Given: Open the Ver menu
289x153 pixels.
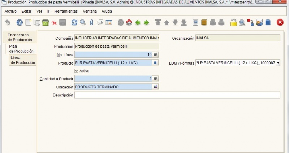Looking at the screenshot, I should point(39,12).
